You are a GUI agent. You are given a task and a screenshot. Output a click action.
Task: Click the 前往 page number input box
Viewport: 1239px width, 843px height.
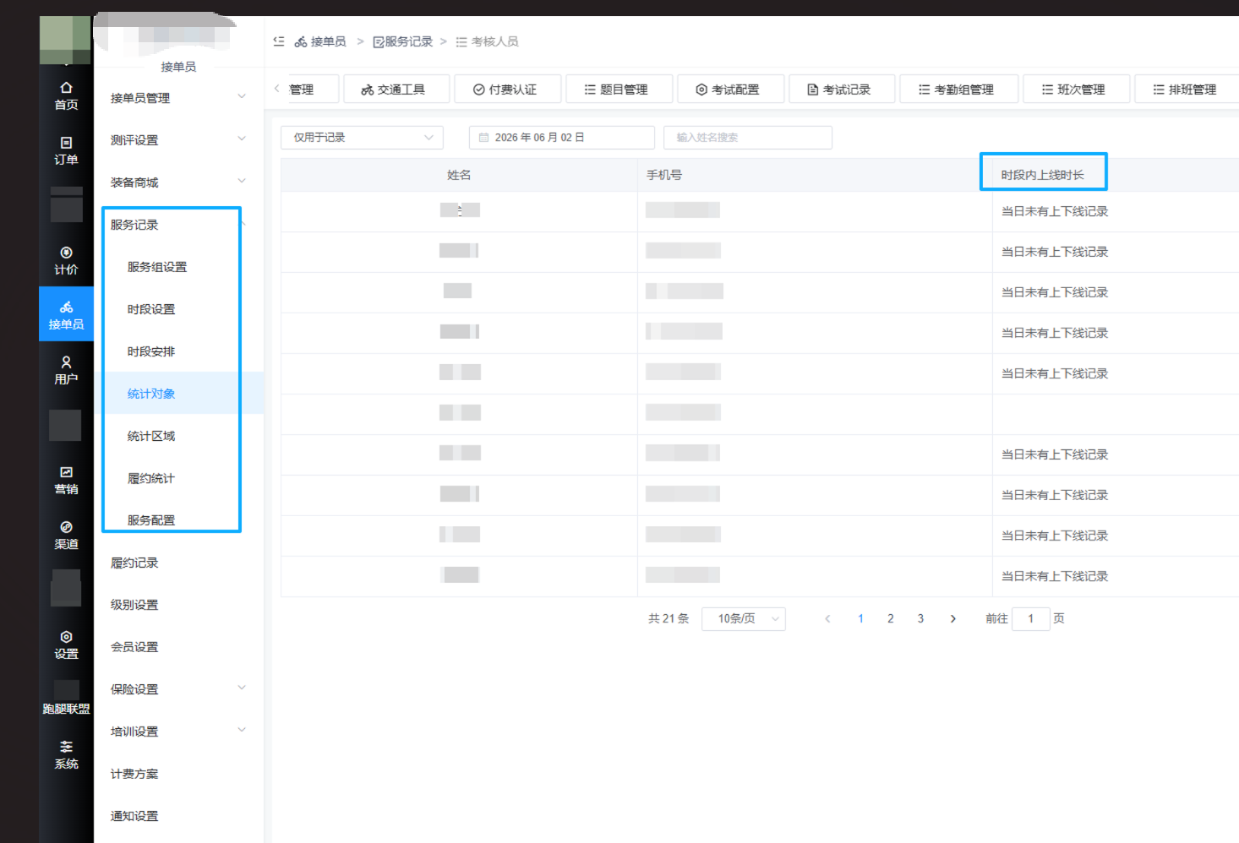1031,619
